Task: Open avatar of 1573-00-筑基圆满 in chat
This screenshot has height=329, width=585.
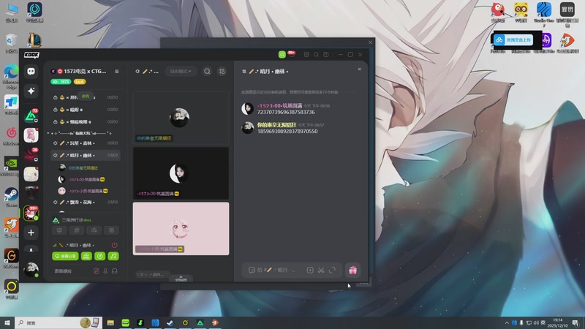Action: (247, 108)
